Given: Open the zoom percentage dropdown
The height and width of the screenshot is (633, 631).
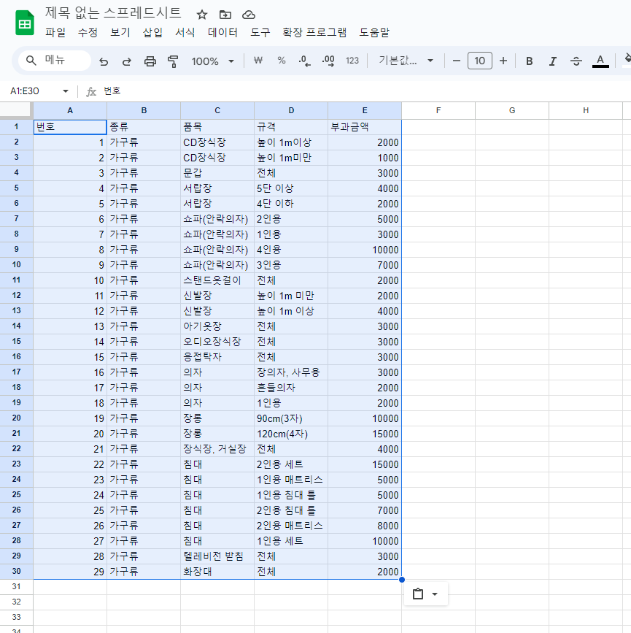Looking at the screenshot, I should (x=212, y=61).
